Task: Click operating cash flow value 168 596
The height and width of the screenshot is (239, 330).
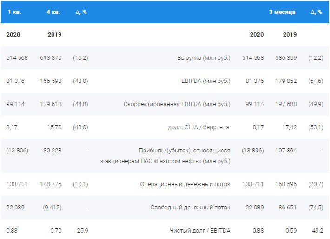Action: point(286,184)
